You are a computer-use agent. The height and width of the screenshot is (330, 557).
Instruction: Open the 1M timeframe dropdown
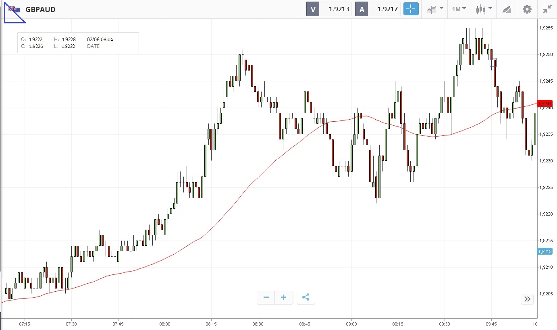459,9
